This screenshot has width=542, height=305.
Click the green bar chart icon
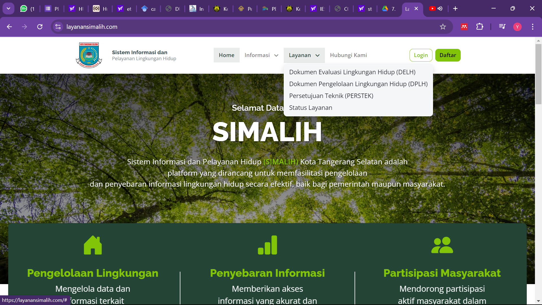(x=267, y=245)
